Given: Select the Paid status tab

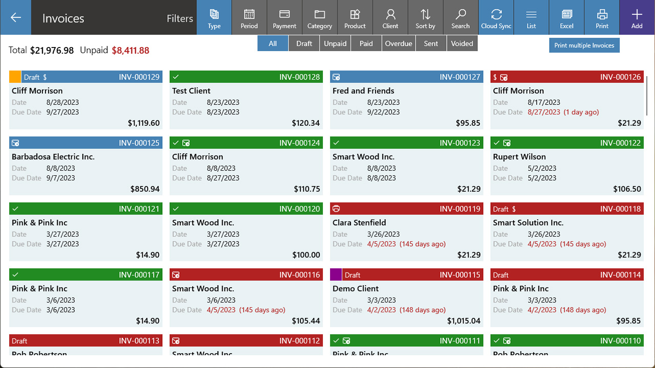Looking at the screenshot, I should (366, 43).
